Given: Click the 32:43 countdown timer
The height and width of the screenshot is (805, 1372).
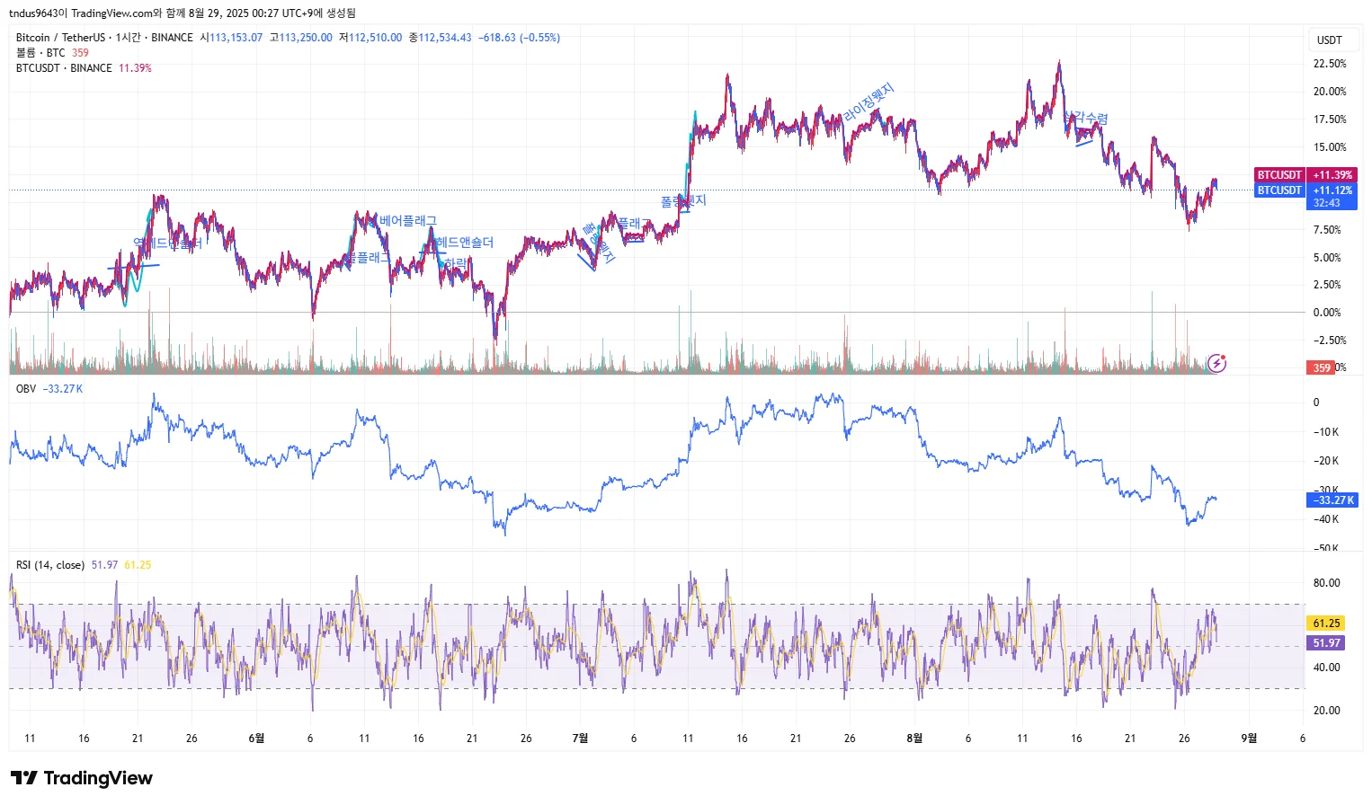Looking at the screenshot, I should [x=1326, y=203].
